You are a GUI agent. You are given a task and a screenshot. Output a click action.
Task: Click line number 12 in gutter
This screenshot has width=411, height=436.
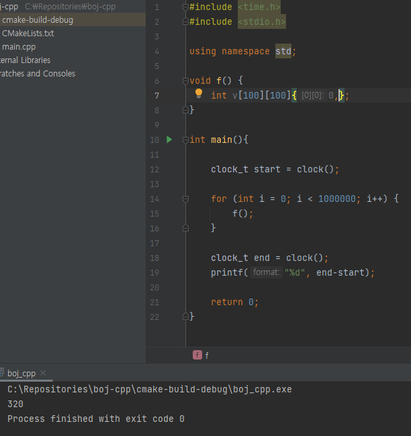154,169
